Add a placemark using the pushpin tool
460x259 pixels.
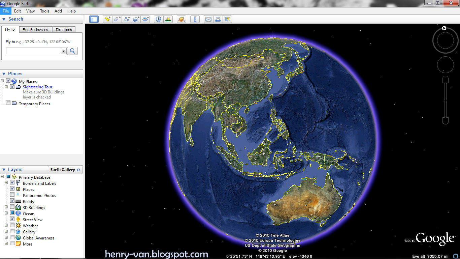107,19
